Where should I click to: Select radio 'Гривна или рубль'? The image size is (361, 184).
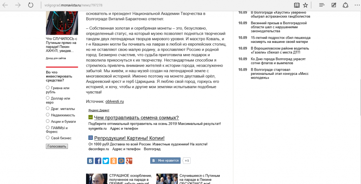tap(48, 87)
